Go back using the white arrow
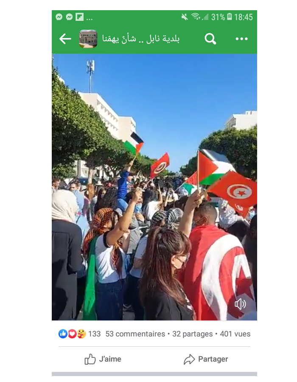The height and width of the screenshot is (382, 297). (65, 39)
